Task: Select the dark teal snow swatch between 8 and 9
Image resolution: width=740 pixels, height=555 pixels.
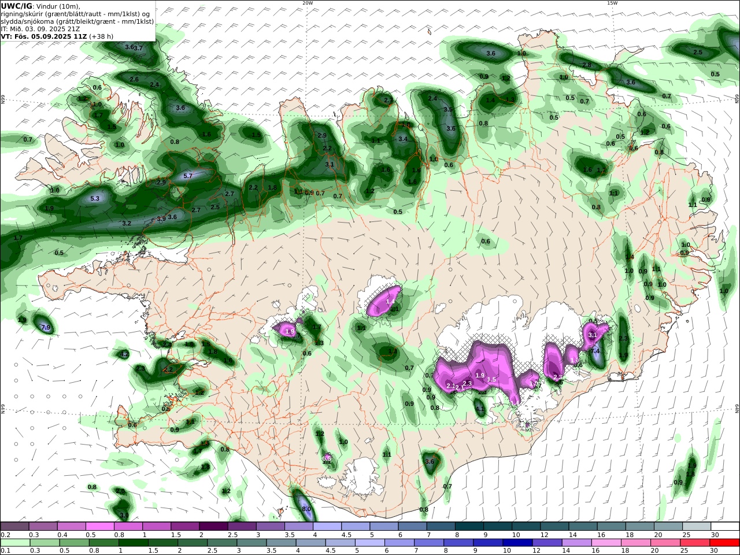Action: coord(469,526)
